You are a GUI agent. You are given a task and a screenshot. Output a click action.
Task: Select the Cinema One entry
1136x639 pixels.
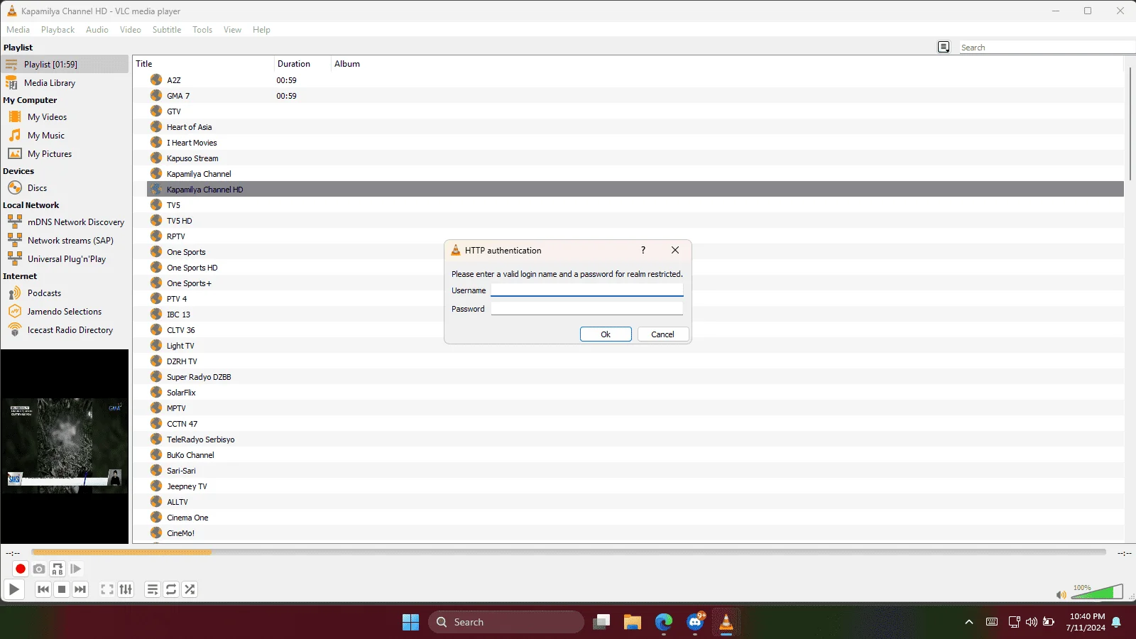coord(635,518)
